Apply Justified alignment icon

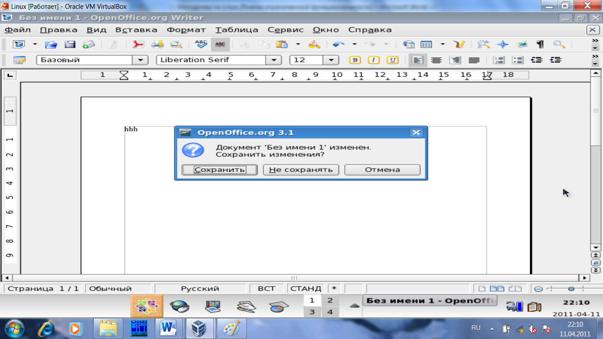click(x=474, y=60)
